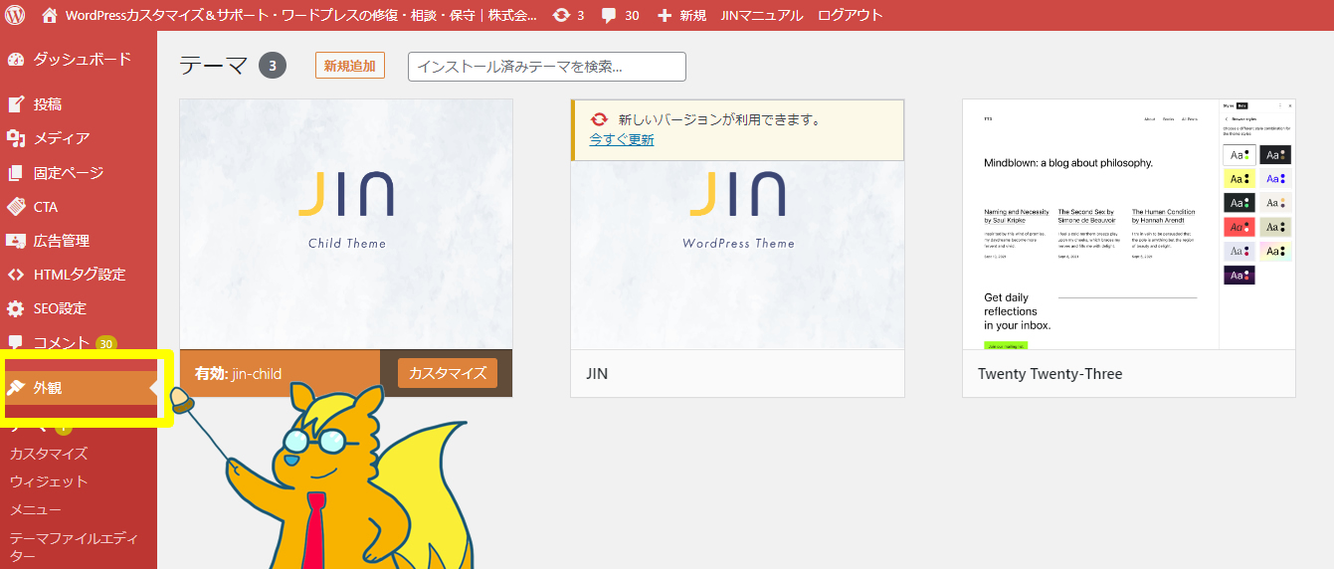This screenshot has width=1334, height=569.
Task: Open the updates refresh icon showing 3
Action: [561, 15]
